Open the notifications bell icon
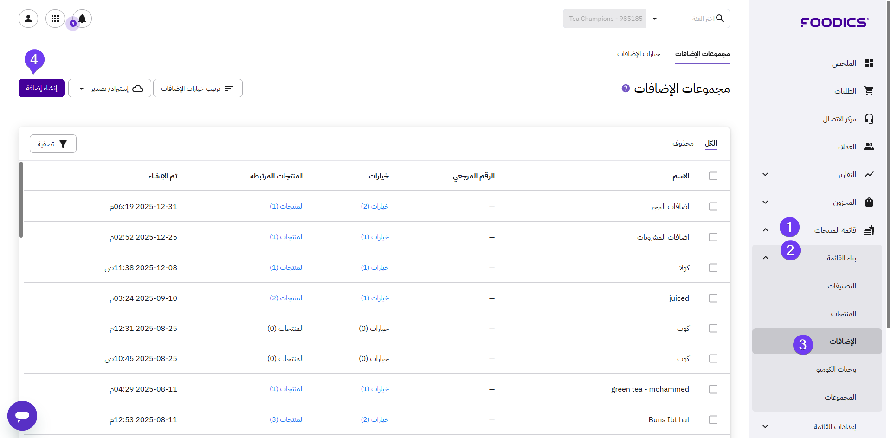 tap(82, 19)
